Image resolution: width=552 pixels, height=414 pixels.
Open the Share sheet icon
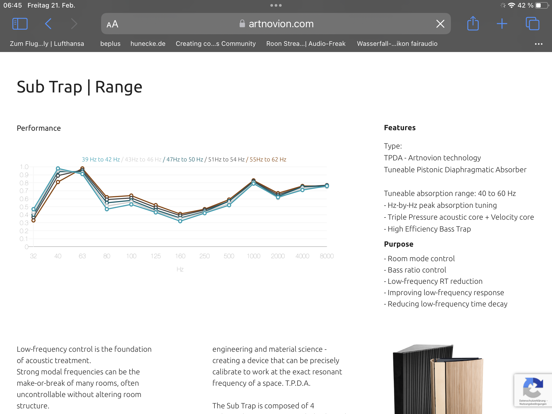pos(473,23)
